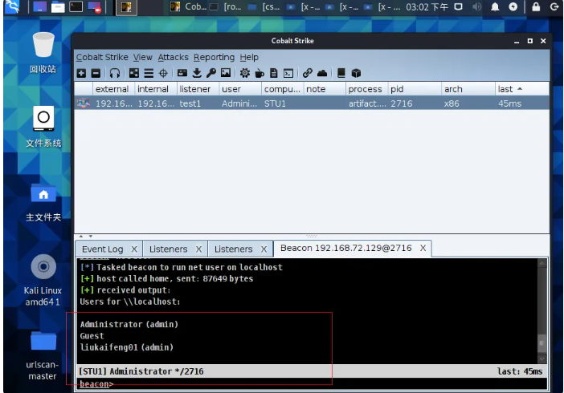Switch to the Event Log tab
Screen dimensions: 564x393
click(x=103, y=249)
